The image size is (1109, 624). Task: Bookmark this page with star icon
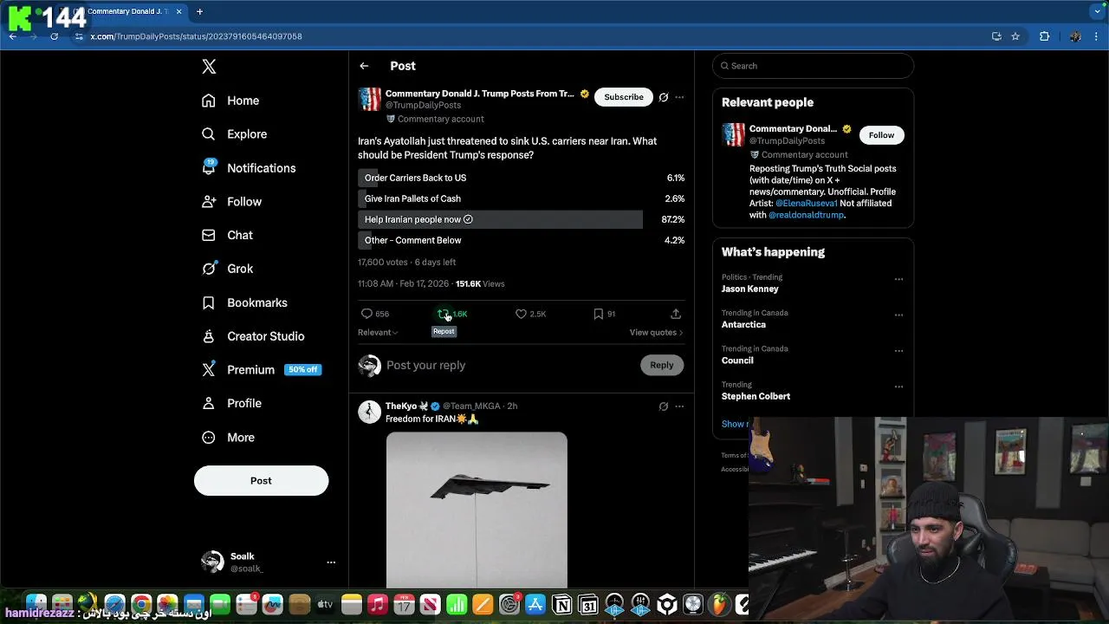coord(1015,36)
